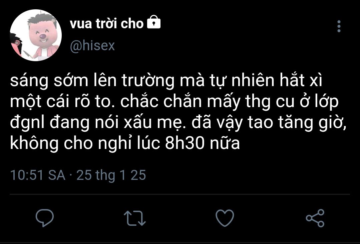Viewport: 360px width, 244px height.
Task: Retweet this post using the arrows icon
Action: click(135, 218)
